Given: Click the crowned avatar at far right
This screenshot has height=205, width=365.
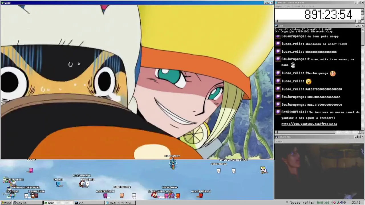Looking at the screenshot, I should (x=263, y=170).
